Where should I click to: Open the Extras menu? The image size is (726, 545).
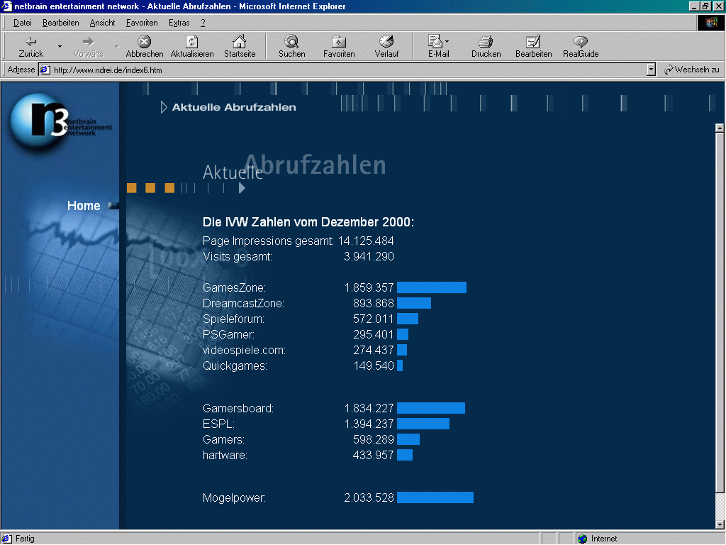(x=179, y=23)
